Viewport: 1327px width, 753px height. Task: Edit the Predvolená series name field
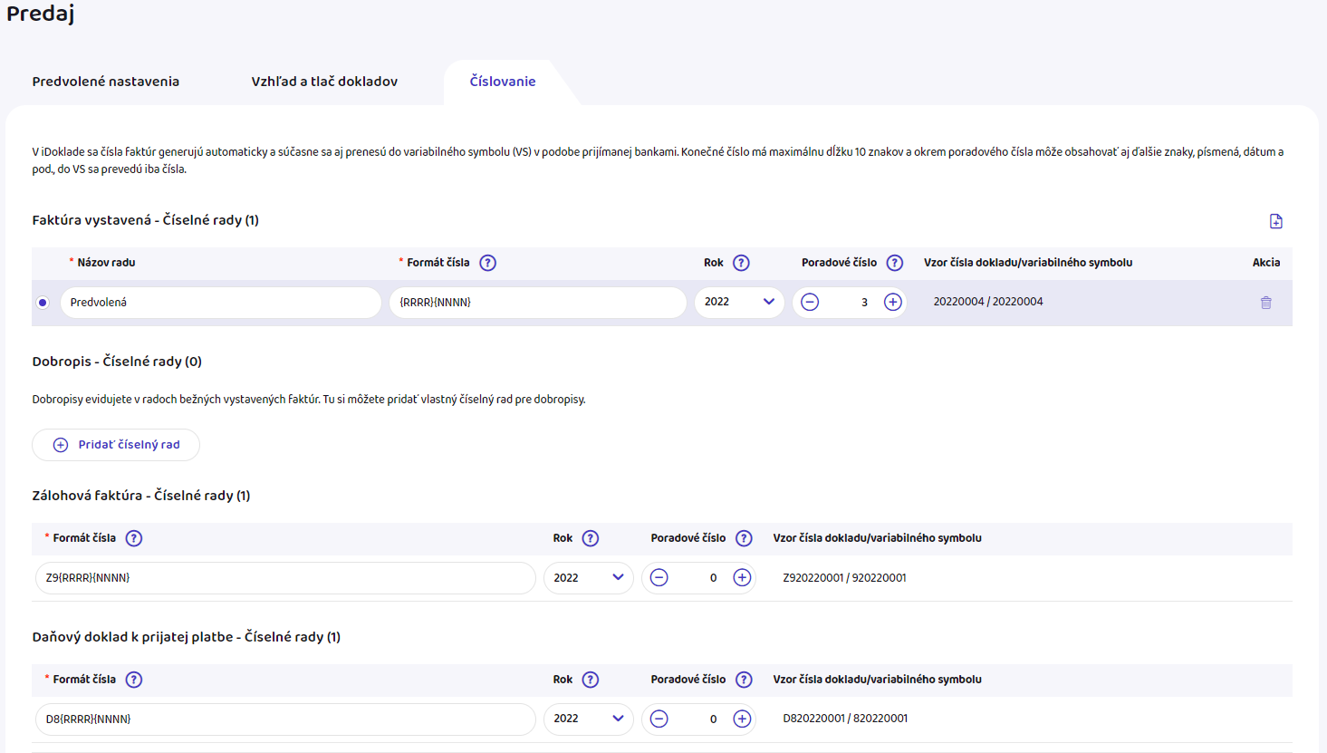(x=221, y=303)
